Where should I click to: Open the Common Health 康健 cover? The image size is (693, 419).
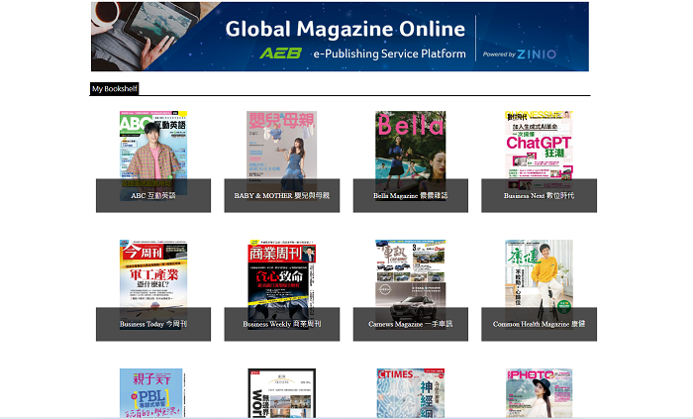(x=539, y=272)
